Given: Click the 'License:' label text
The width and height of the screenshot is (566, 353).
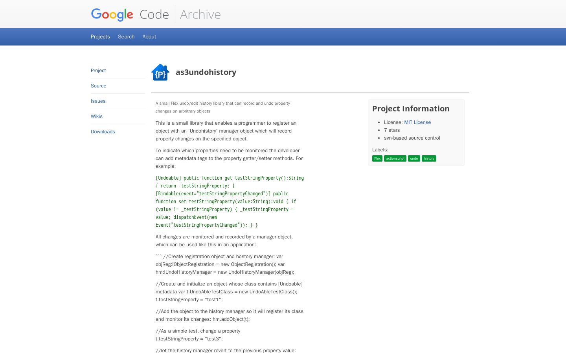Looking at the screenshot, I should pyautogui.click(x=393, y=122).
